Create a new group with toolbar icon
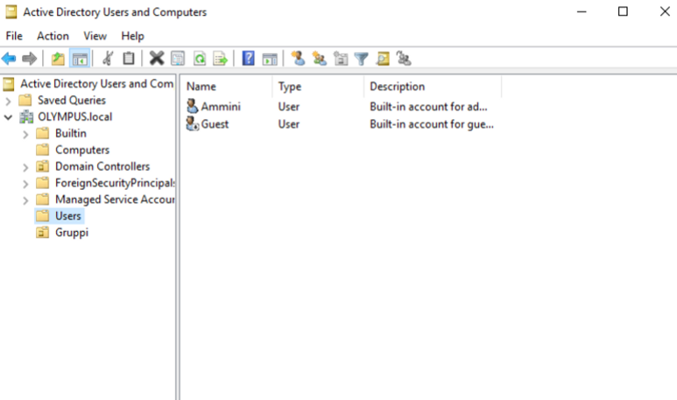This screenshot has width=677, height=400. (319, 59)
